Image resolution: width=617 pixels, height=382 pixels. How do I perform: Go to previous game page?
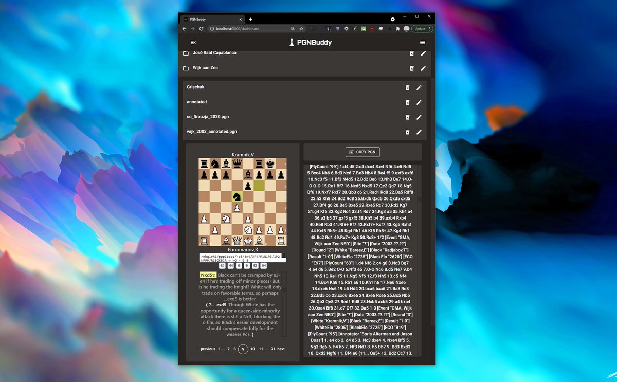[x=208, y=349]
